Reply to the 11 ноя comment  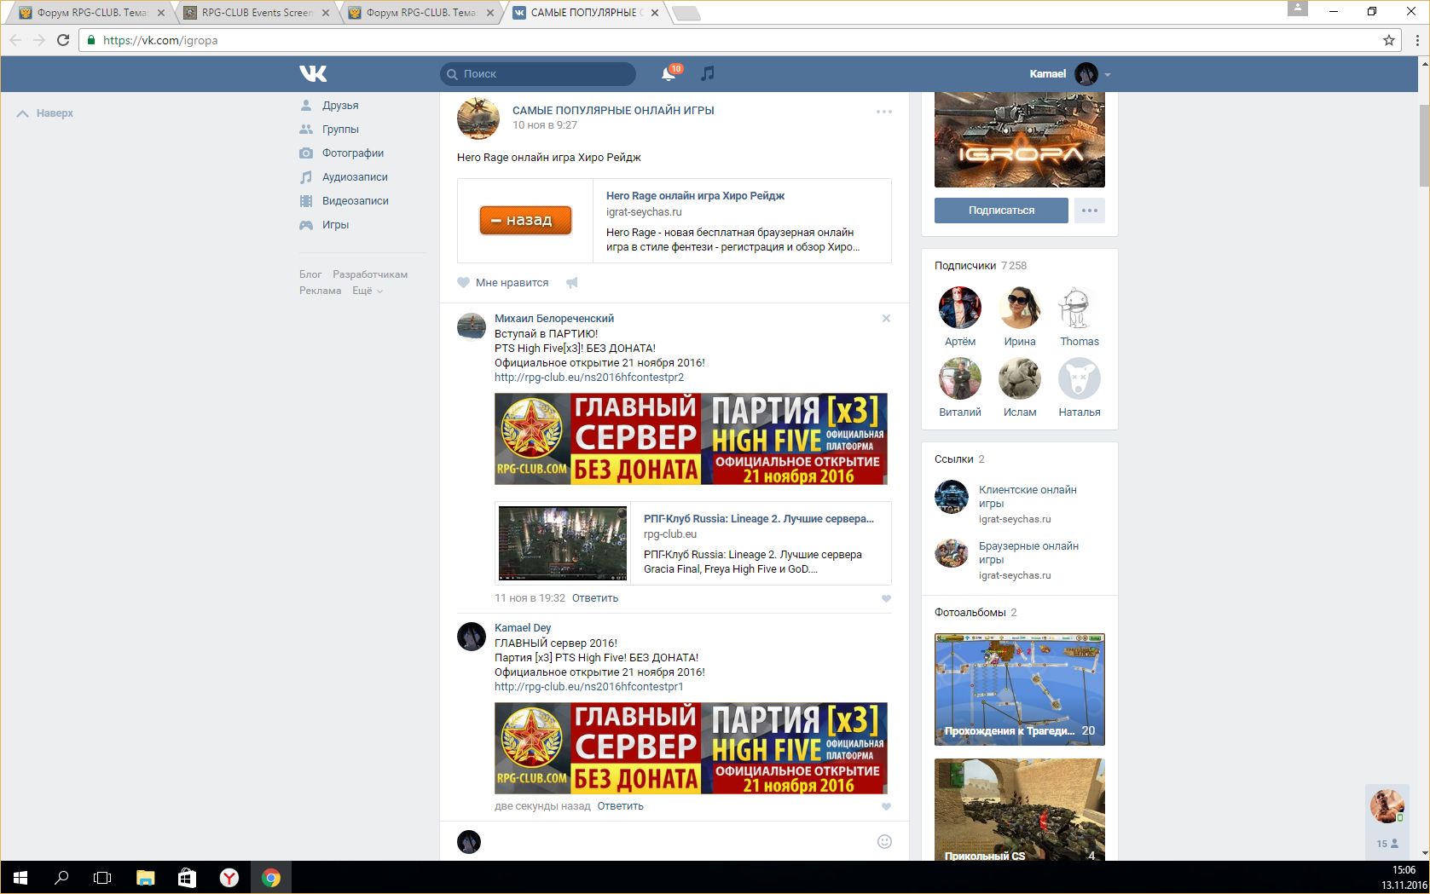pos(595,598)
